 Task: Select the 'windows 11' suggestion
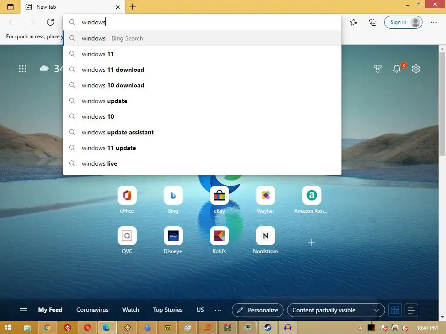pos(202,54)
